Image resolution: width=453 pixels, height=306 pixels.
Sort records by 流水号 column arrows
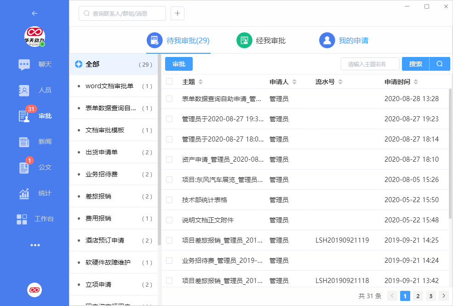tap(340, 81)
